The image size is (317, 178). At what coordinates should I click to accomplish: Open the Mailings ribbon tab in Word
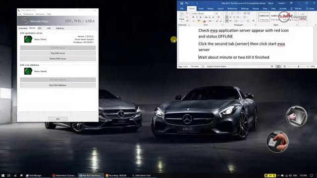click(x=245, y=9)
